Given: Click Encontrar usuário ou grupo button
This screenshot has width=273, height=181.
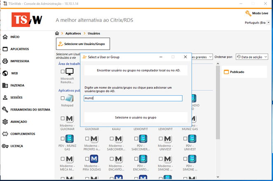Looking at the screenshot, I should click(x=136, y=71).
